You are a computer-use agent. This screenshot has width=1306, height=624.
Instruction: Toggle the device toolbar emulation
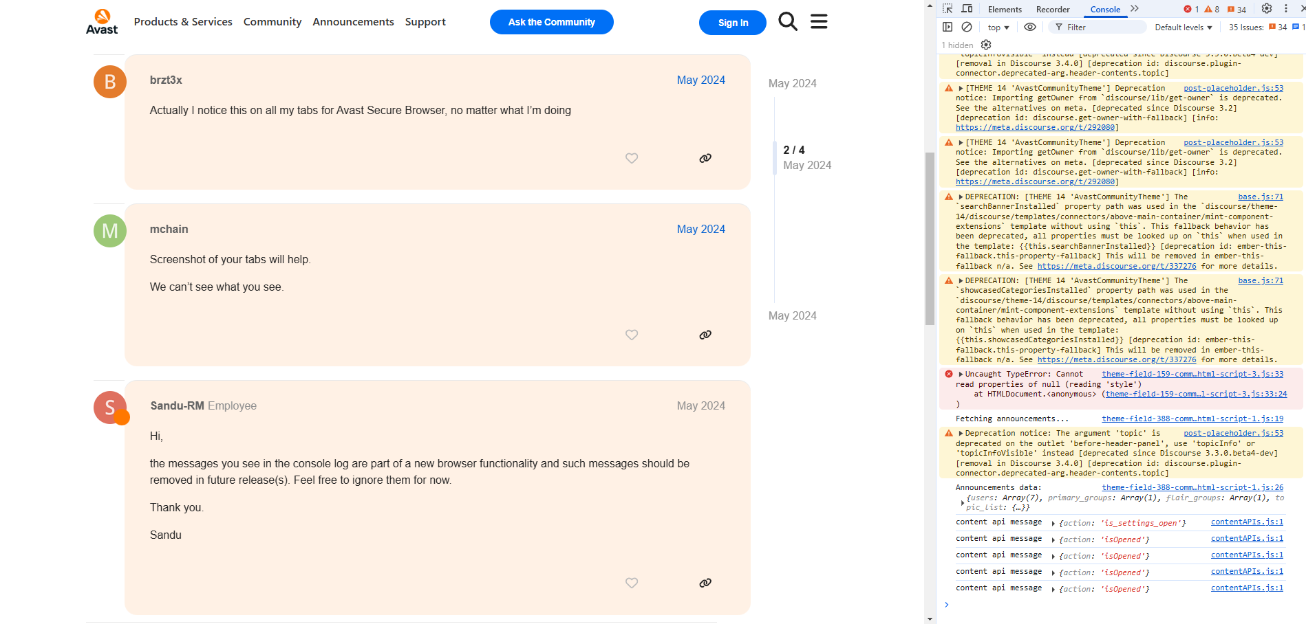pos(967,9)
